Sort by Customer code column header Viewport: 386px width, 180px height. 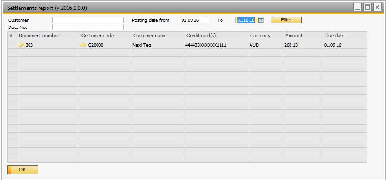105,36
